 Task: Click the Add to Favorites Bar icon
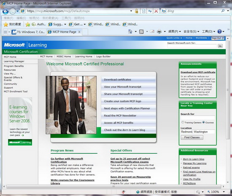(28, 24)
